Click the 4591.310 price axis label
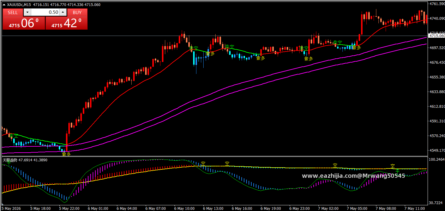 437,121
